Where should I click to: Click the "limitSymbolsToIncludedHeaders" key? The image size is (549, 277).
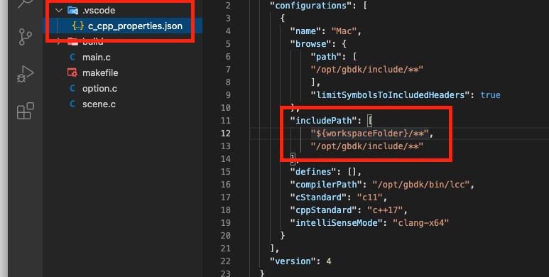point(390,95)
